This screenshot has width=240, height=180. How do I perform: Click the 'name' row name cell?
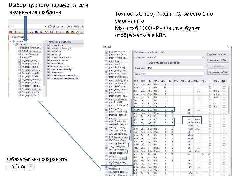click(x=137, y=88)
